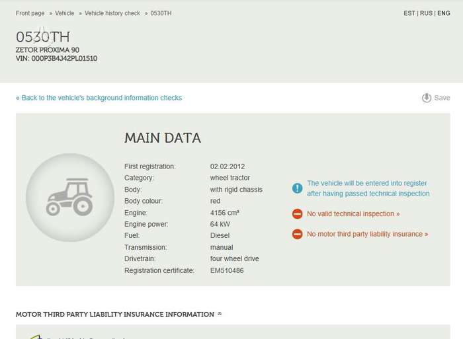This screenshot has width=463, height=339.
Task: Click the Body colour label
Action: pyautogui.click(x=144, y=201)
